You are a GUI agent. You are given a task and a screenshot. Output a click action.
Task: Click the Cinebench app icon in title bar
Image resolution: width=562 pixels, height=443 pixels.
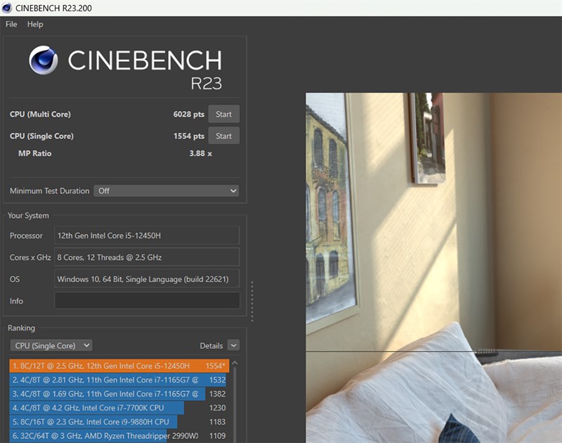tap(7, 8)
